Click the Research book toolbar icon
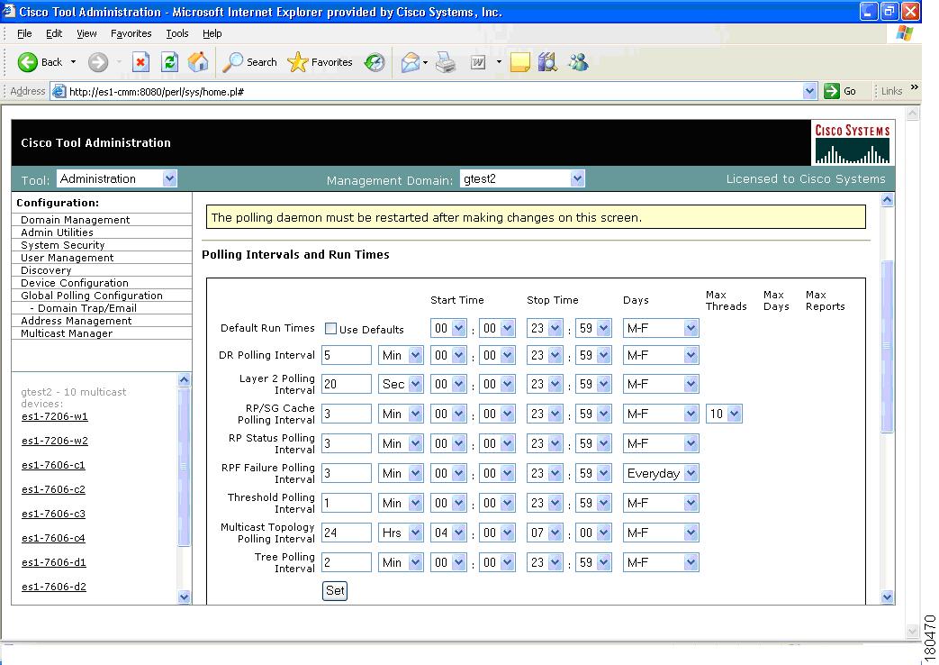 click(x=548, y=62)
